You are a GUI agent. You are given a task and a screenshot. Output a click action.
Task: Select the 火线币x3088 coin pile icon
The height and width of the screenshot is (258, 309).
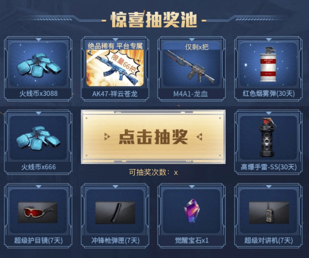click(39, 66)
